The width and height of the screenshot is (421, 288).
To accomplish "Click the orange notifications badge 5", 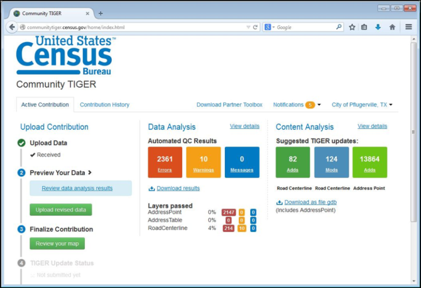I will point(310,105).
